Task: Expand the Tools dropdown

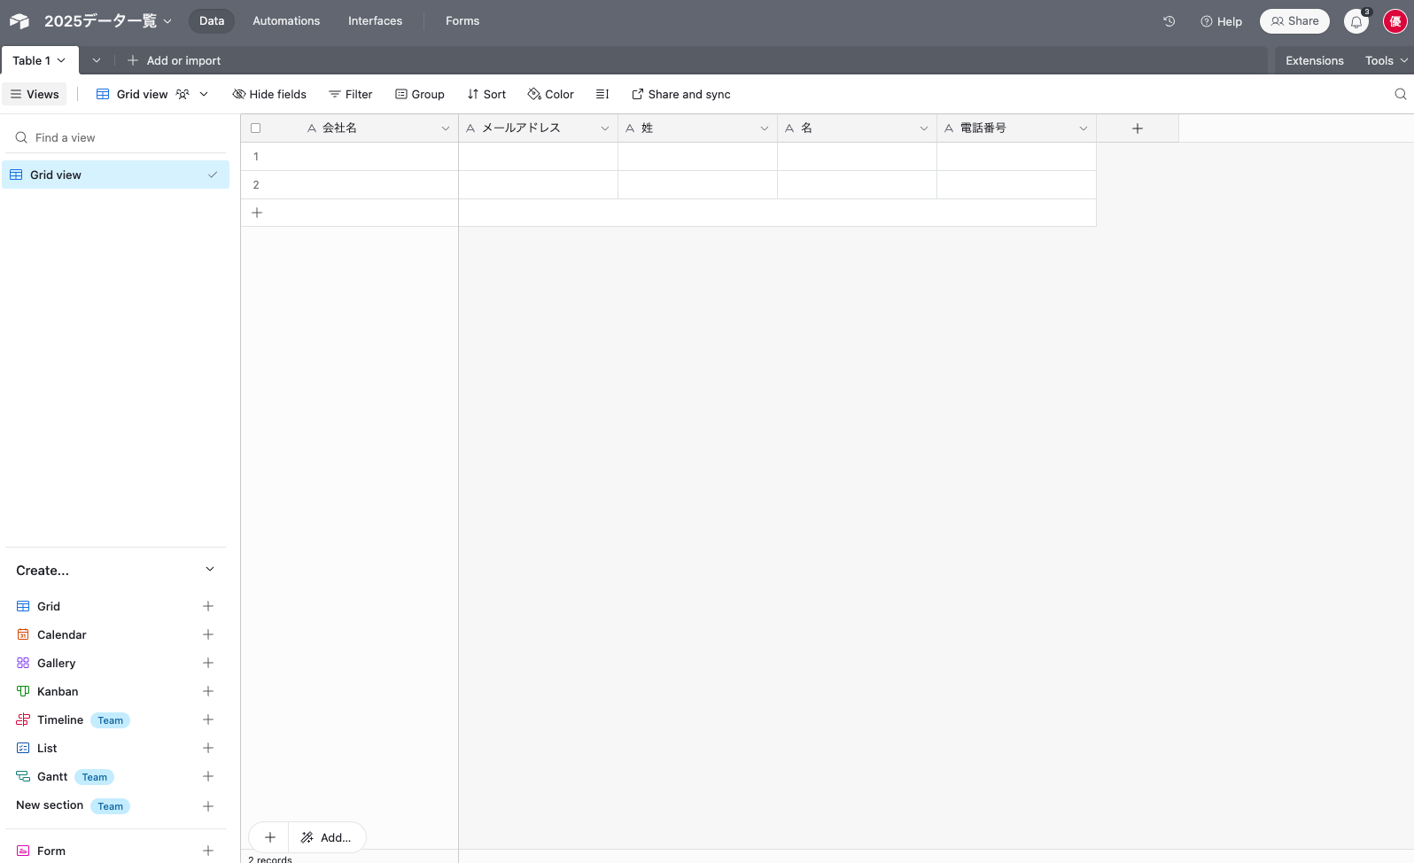Action: click(1386, 60)
